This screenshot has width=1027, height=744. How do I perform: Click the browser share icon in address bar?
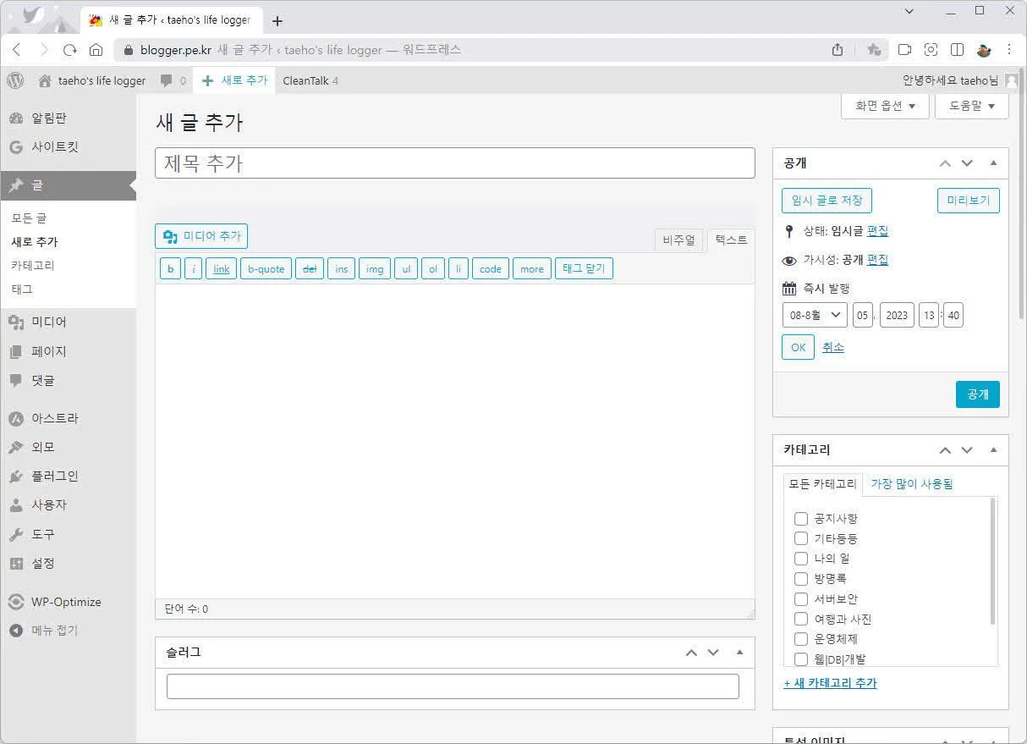(838, 50)
